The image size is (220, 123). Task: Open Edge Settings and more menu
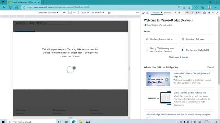coord(216,7)
